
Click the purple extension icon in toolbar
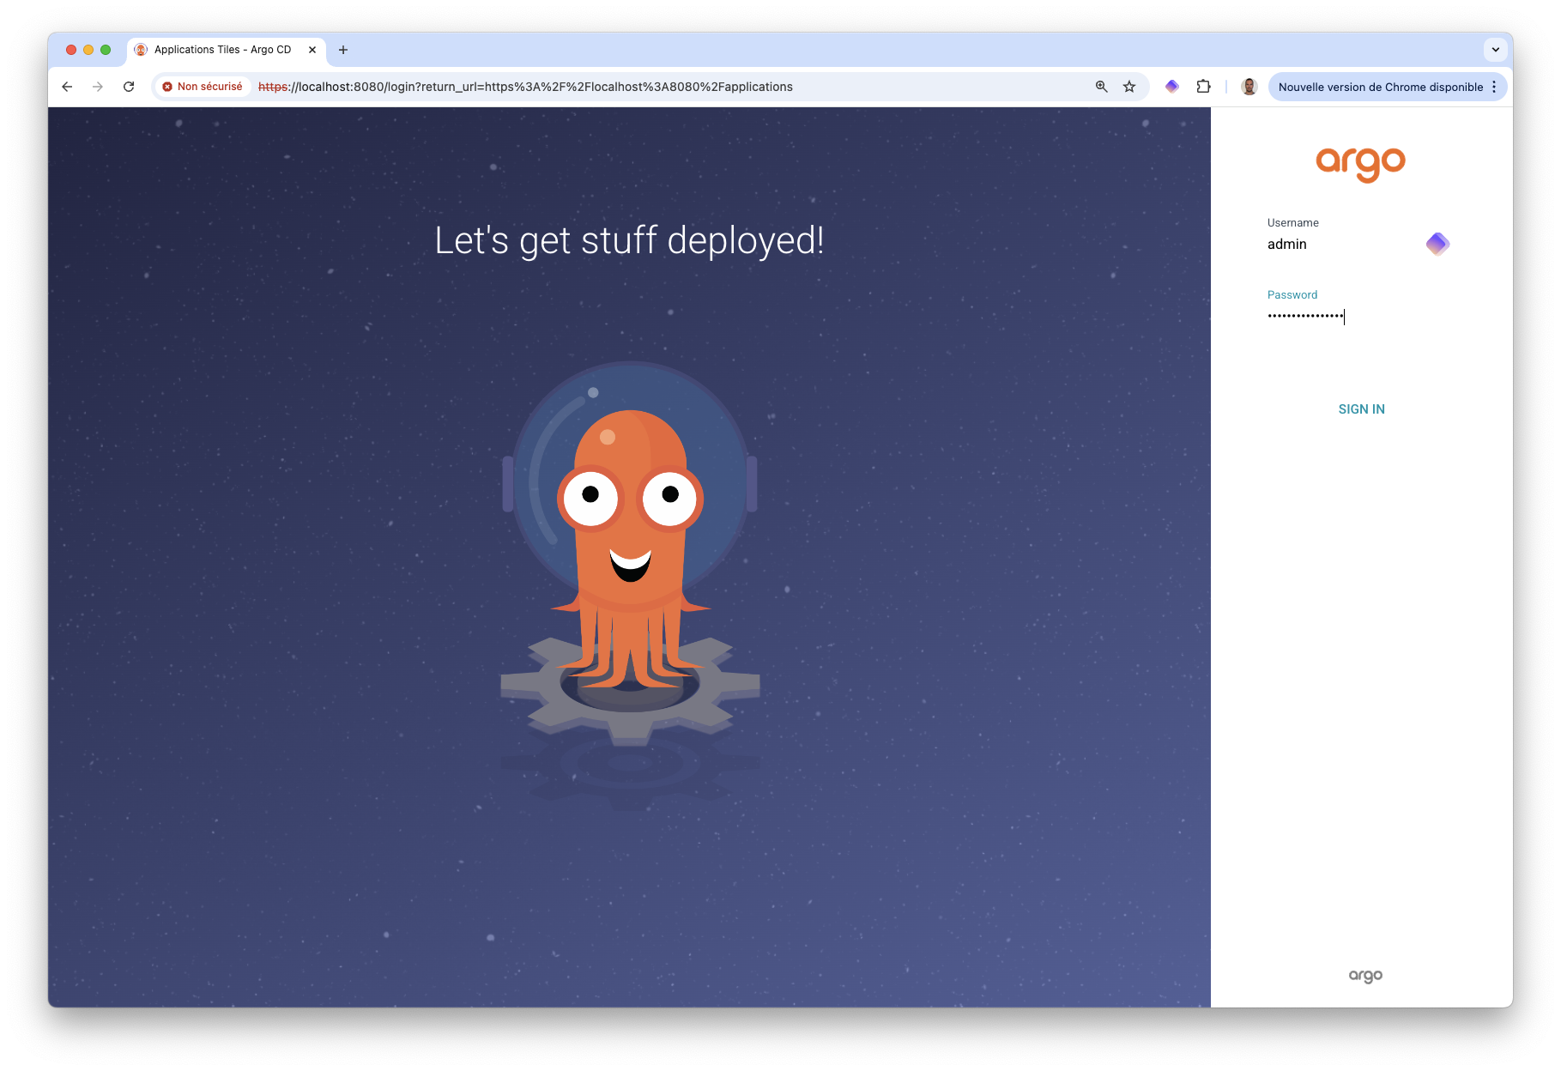coord(1171,87)
